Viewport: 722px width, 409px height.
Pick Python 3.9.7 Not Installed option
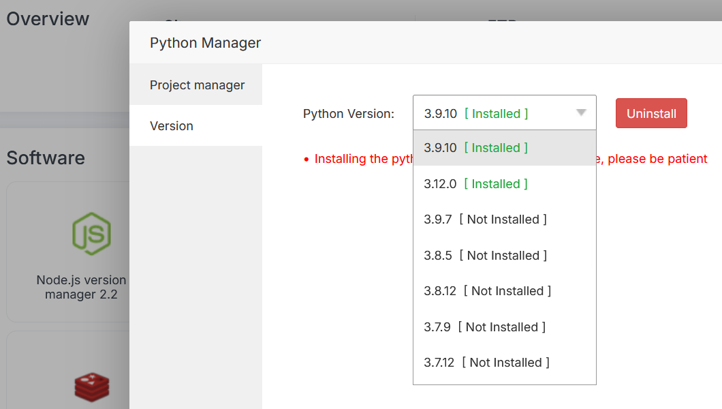click(485, 219)
